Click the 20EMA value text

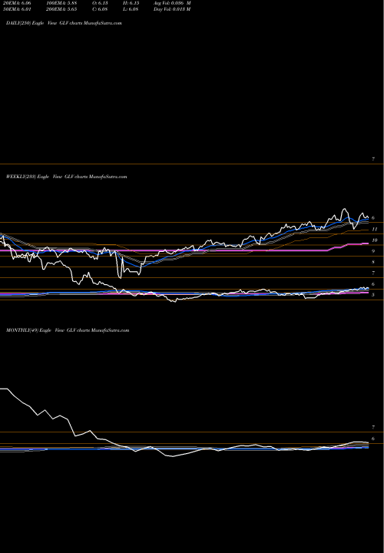tap(16, 3)
